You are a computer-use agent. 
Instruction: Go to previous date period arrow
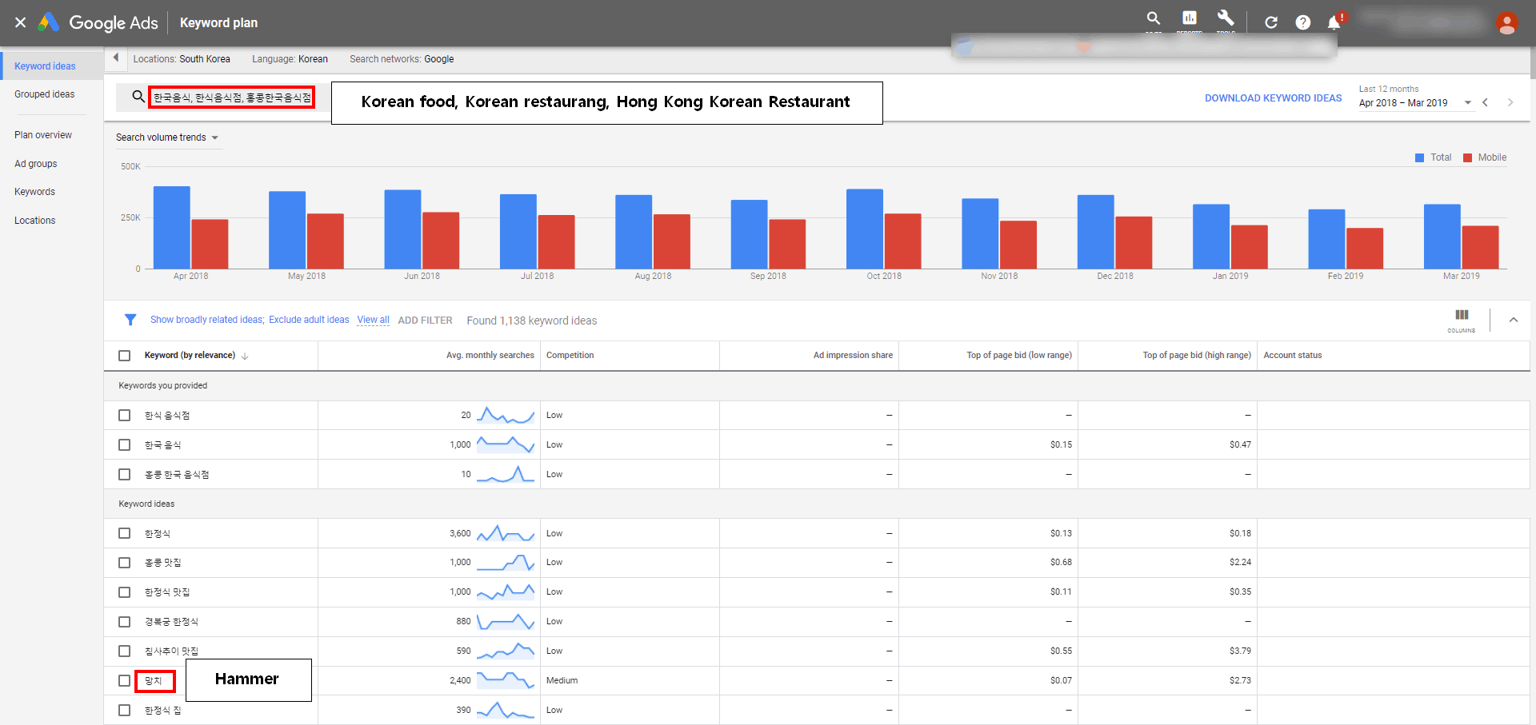(x=1485, y=102)
